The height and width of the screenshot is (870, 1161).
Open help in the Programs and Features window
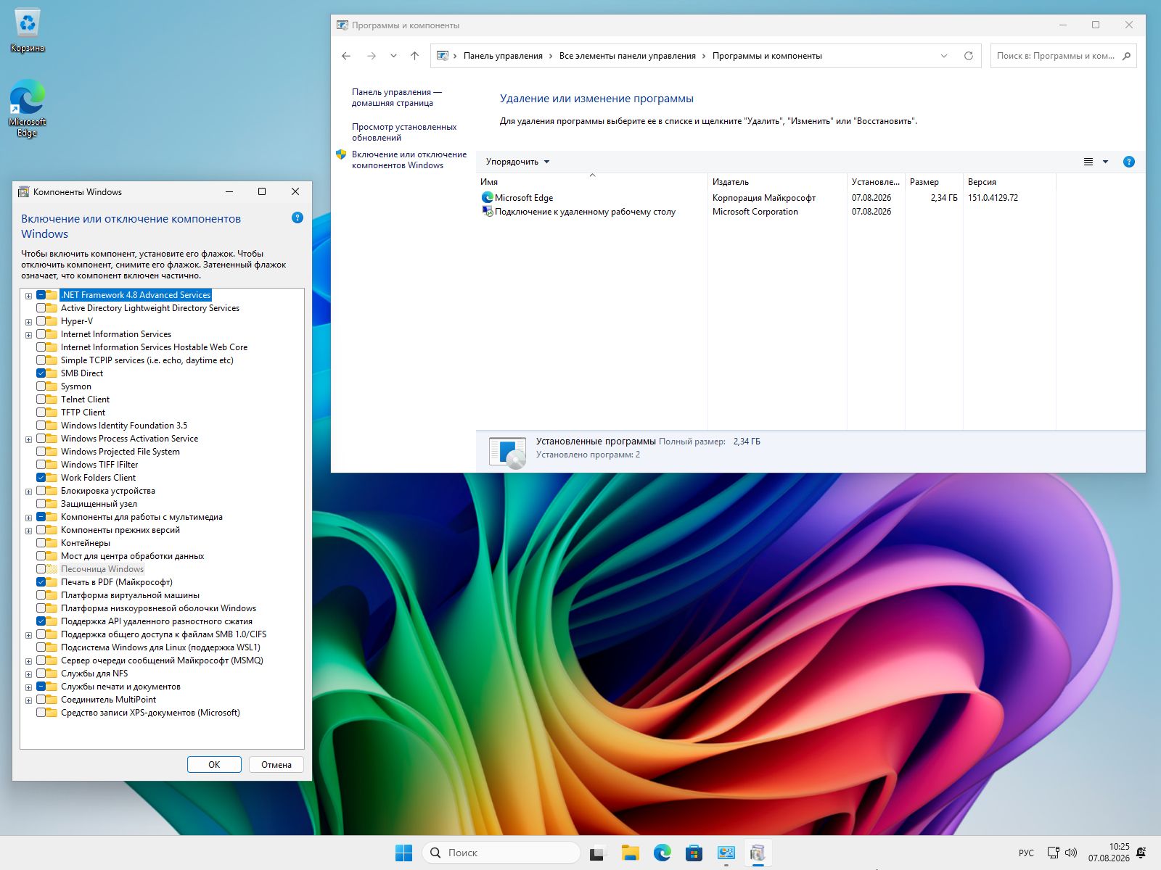click(1128, 162)
